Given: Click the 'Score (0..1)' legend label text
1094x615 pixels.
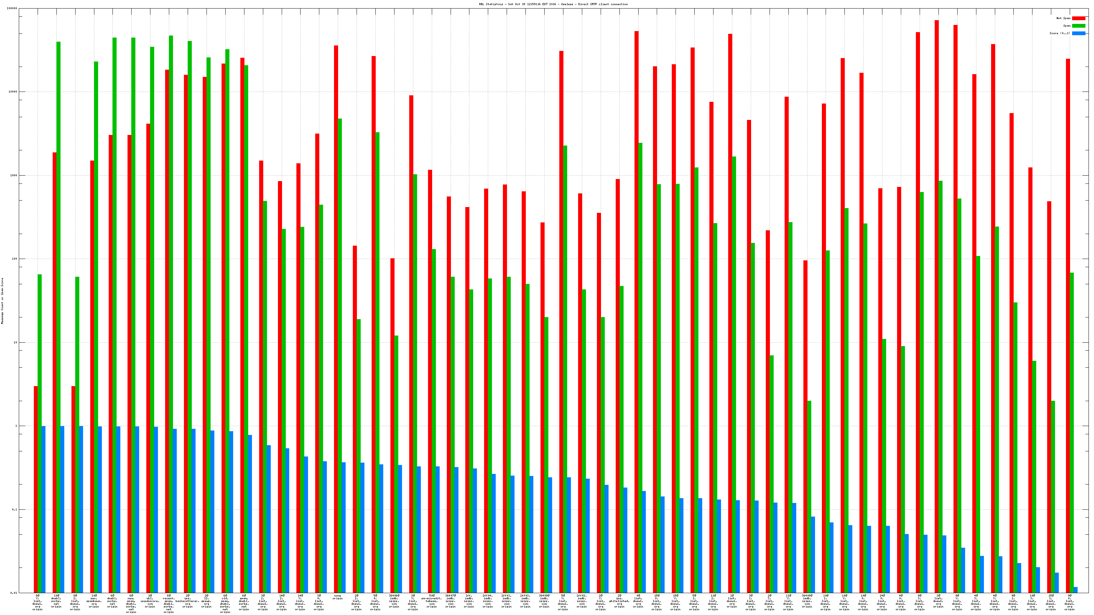Looking at the screenshot, I should (x=1059, y=33).
